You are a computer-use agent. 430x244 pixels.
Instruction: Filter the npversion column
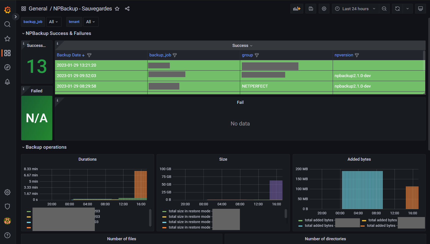point(357,55)
